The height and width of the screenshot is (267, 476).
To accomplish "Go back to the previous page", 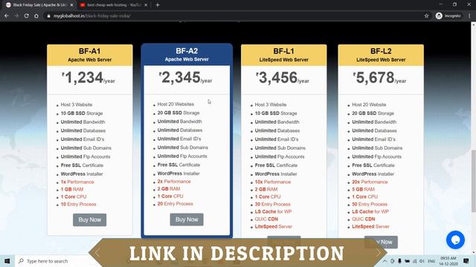I will (x=7, y=16).
